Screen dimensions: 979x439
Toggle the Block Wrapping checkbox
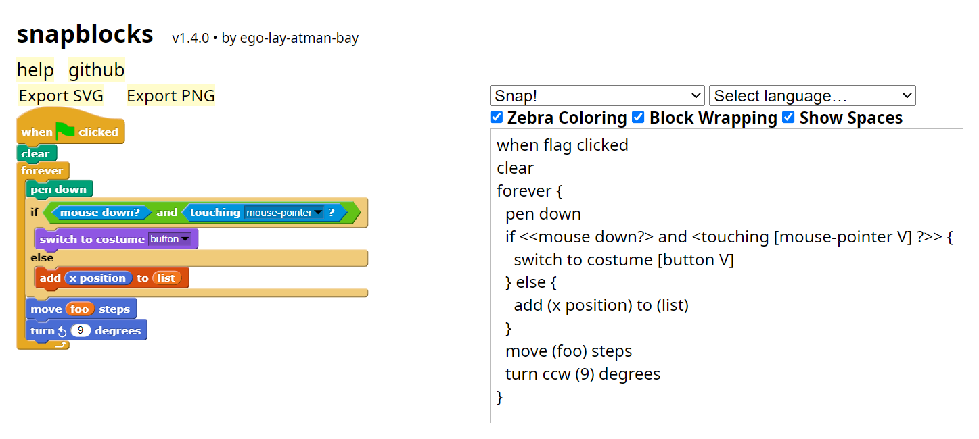point(638,118)
